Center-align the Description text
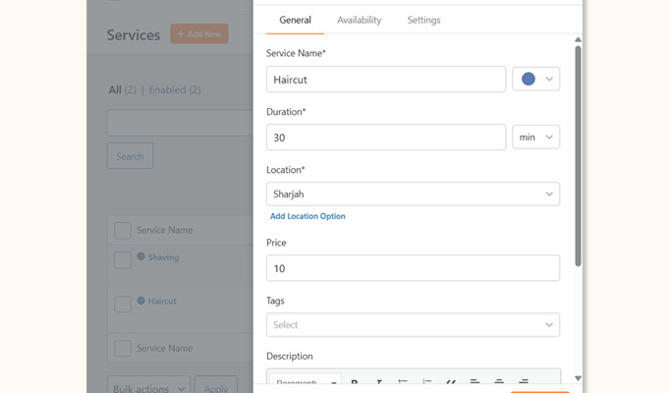The image size is (669, 393). pos(499,381)
